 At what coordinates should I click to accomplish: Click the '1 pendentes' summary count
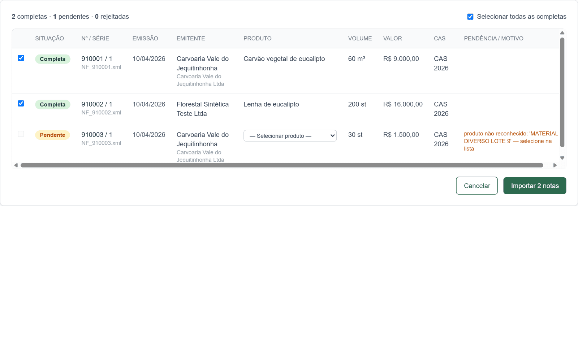(x=71, y=17)
